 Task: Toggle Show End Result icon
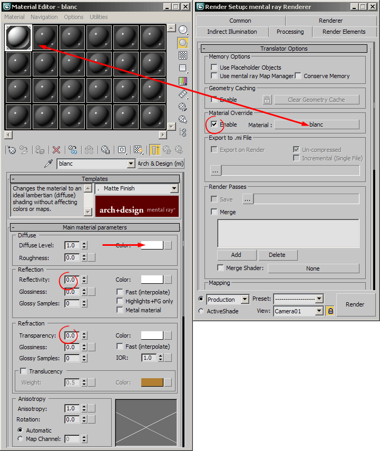154,150
